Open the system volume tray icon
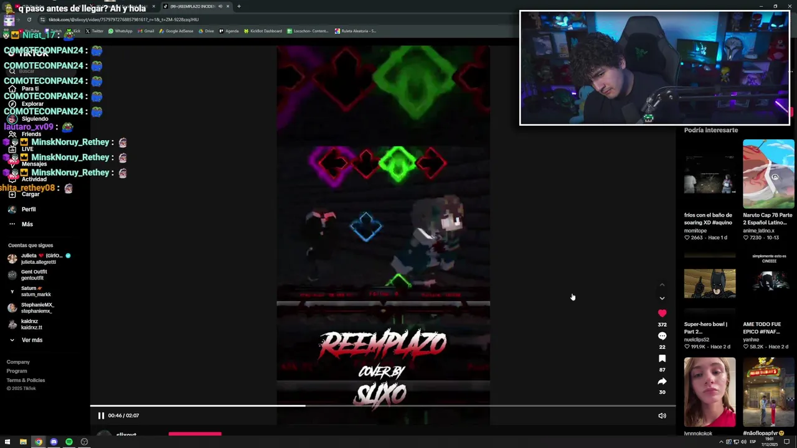 (x=743, y=442)
